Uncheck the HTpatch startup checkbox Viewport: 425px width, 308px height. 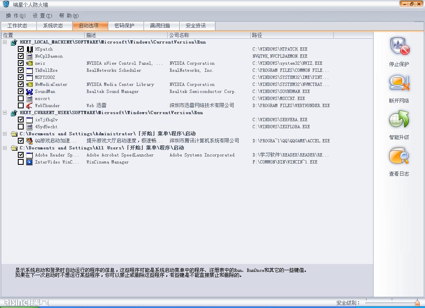click(21, 49)
